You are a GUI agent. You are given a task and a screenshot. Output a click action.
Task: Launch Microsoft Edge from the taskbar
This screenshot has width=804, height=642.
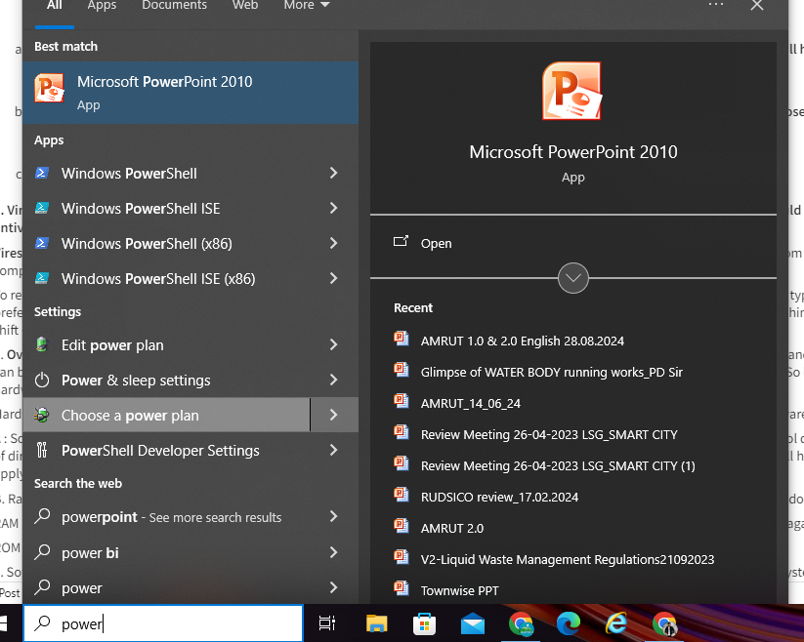point(569,623)
